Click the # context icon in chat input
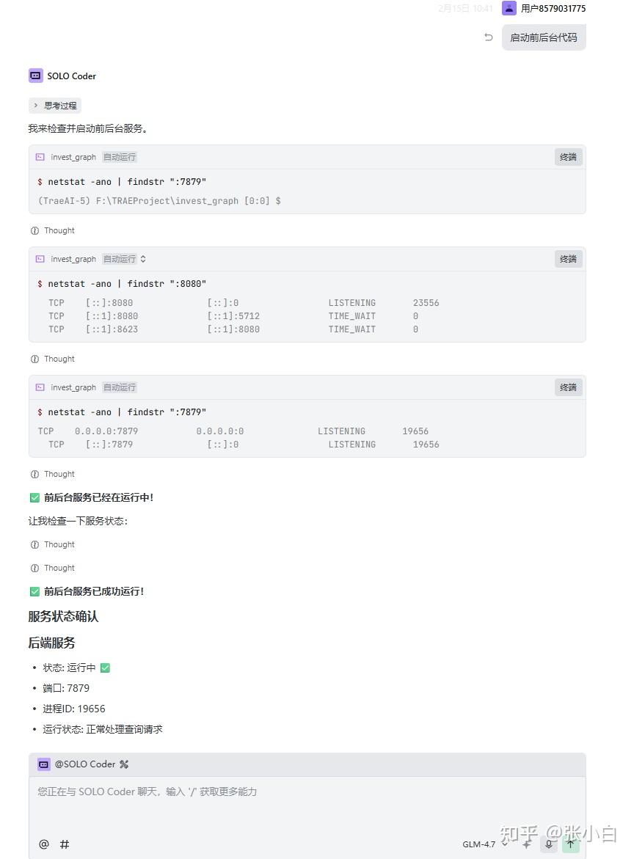The image size is (634, 859). click(x=65, y=844)
